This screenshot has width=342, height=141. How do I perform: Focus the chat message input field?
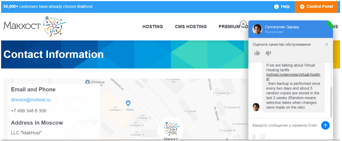285,125
